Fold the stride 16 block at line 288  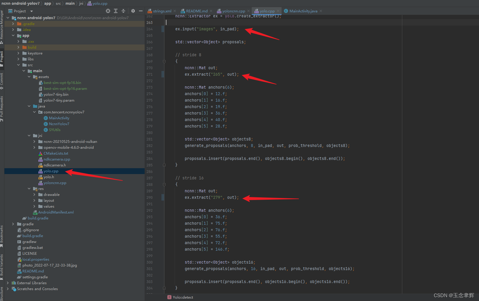click(x=164, y=185)
